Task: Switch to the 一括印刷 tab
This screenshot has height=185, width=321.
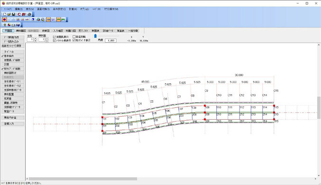Action: pyautogui.click(x=133, y=31)
